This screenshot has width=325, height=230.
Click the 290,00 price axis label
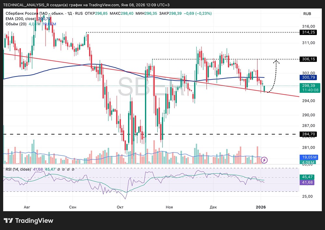coord(308,115)
